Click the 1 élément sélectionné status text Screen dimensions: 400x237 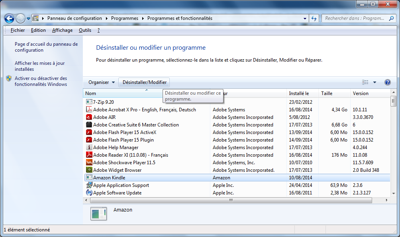[27, 229]
